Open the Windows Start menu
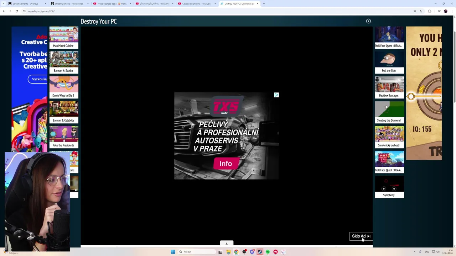Image resolution: width=456 pixels, height=256 pixels. pyautogui.click(x=173, y=252)
